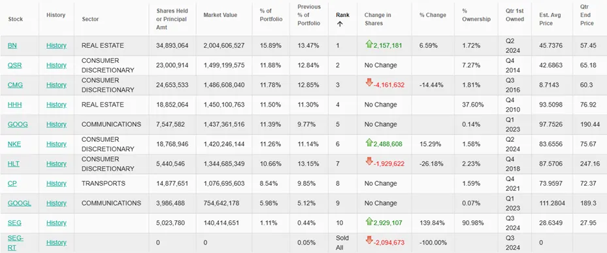Viewport: 607px width, 253px height.
Task: Click the red down arrow in SEG-RT row
Action: [369, 240]
